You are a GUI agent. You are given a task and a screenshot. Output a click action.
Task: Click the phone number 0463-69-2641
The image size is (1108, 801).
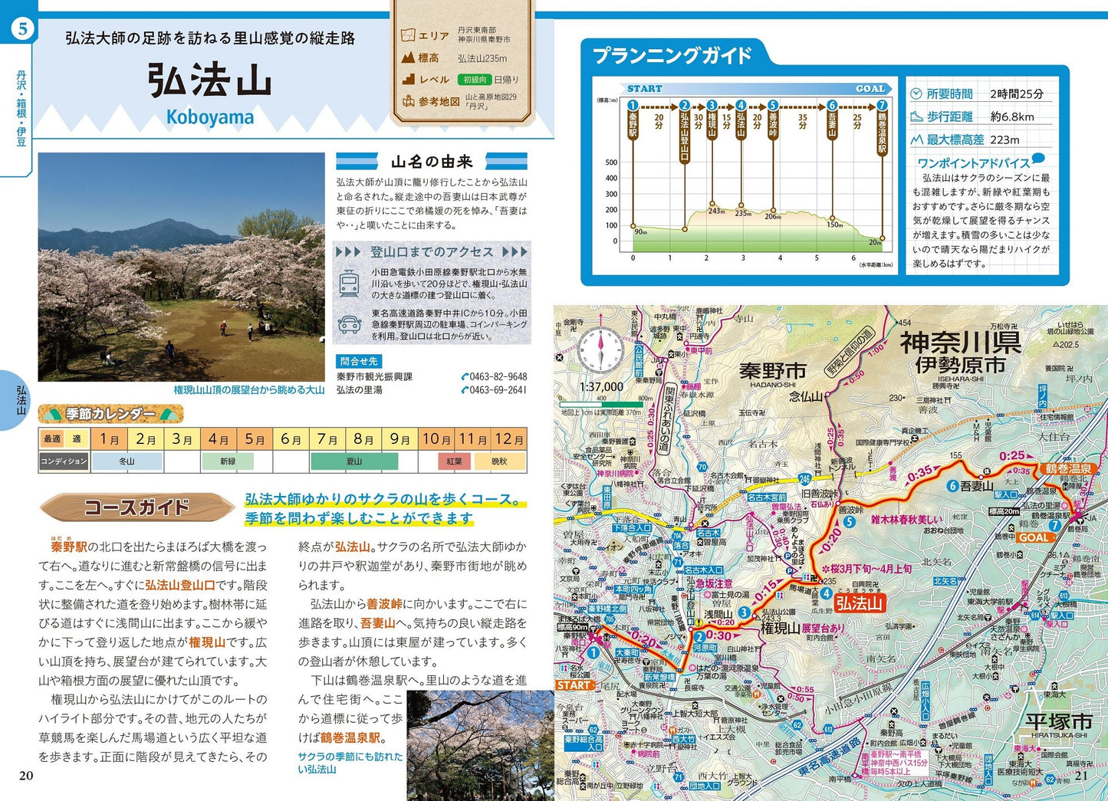tap(497, 390)
